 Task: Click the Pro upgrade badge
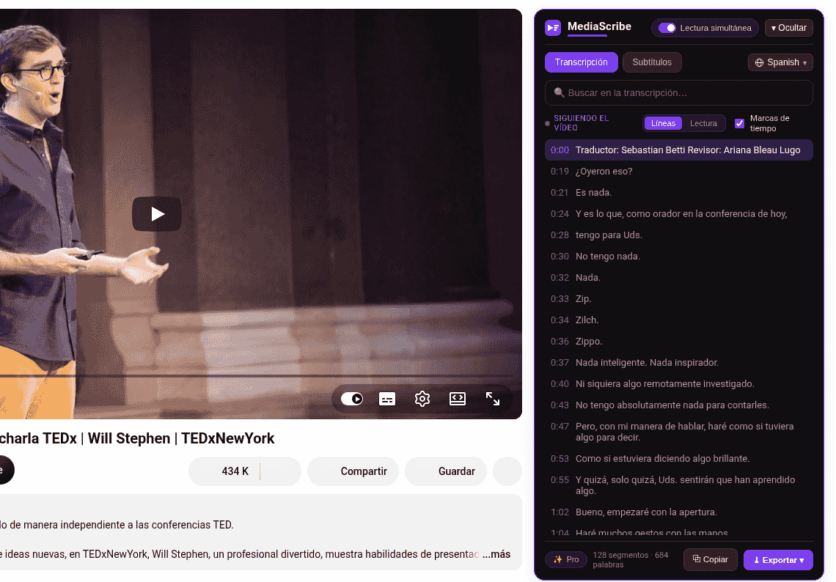click(x=565, y=559)
